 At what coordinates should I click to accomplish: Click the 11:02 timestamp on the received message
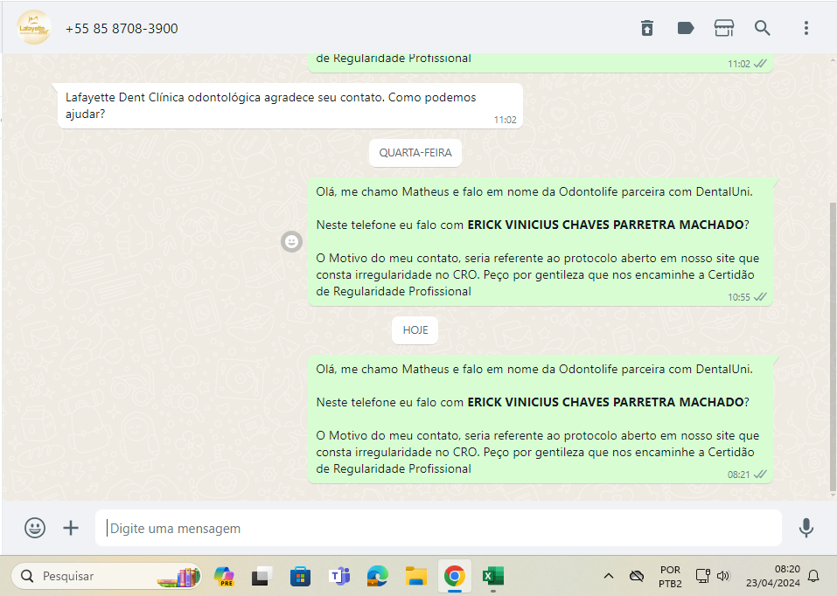[x=505, y=120]
